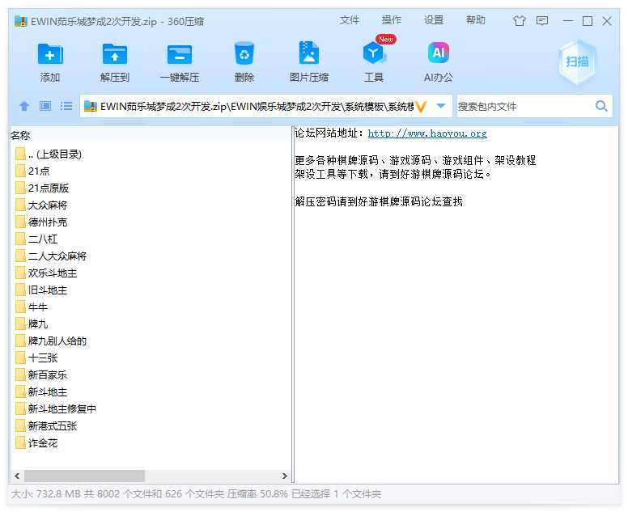Select the 欢乐斗地主 folder
This screenshot has height=512, width=628.
46,273
